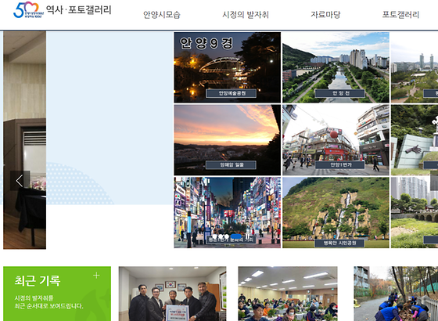The height and width of the screenshot is (321, 438).
Task: Open the 시정의 발자취 menu
Action: click(x=246, y=15)
